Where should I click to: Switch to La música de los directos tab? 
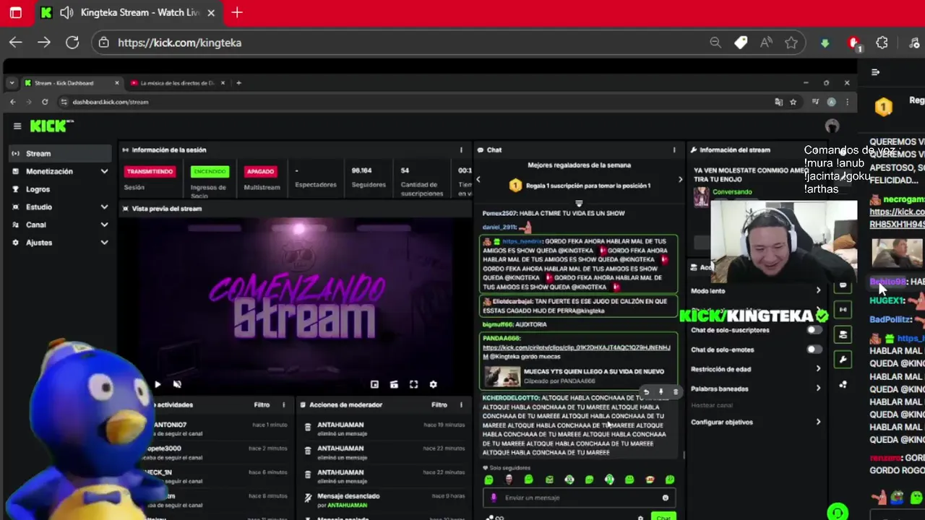coord(178,83)
